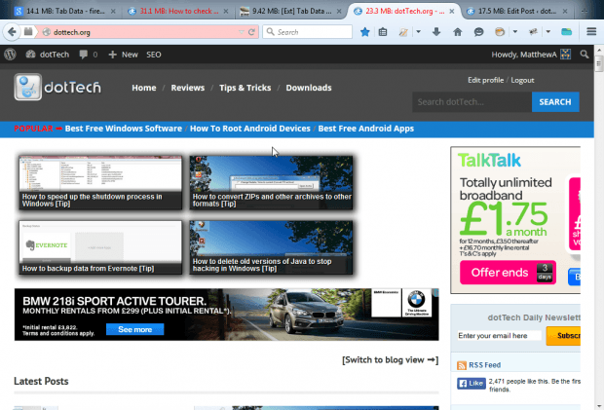
Task: Click the RSS Feed orange icon
Action: click(x=462, y=365)
